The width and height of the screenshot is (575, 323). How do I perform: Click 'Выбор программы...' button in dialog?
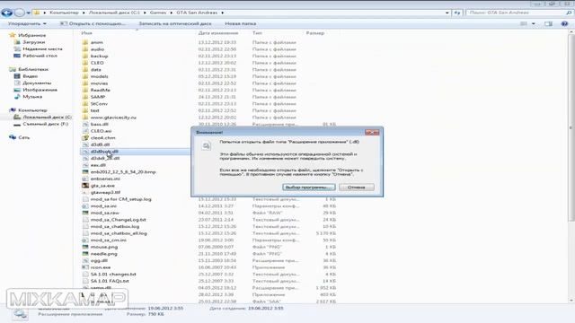tap(309, 188)
